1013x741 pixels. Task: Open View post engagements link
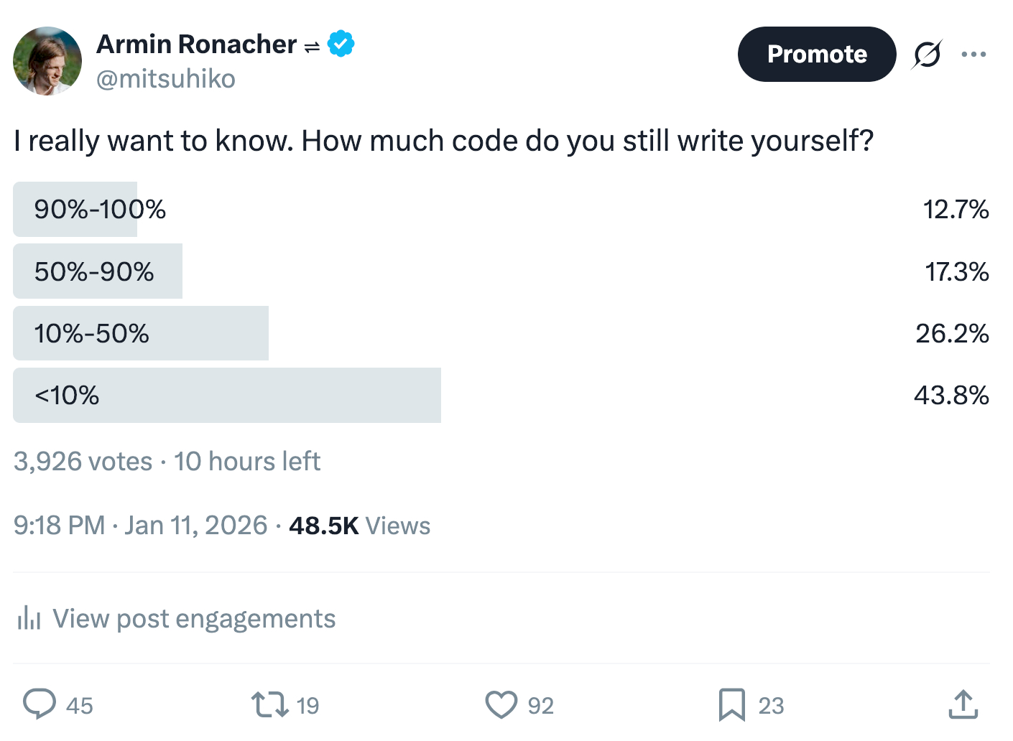point(194,618)
